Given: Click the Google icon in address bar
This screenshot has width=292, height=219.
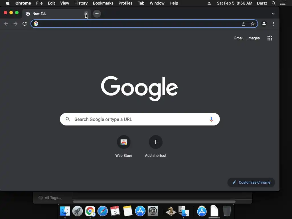Looking at the screenshot, I should pos(36,24).
